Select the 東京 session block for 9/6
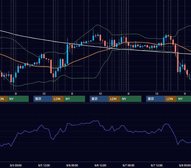Image resolution: width=191 pixels, height=168 pixels. point(99,99)
